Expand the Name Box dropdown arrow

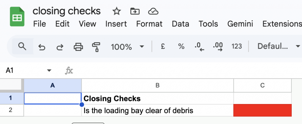tap(49, 70)
